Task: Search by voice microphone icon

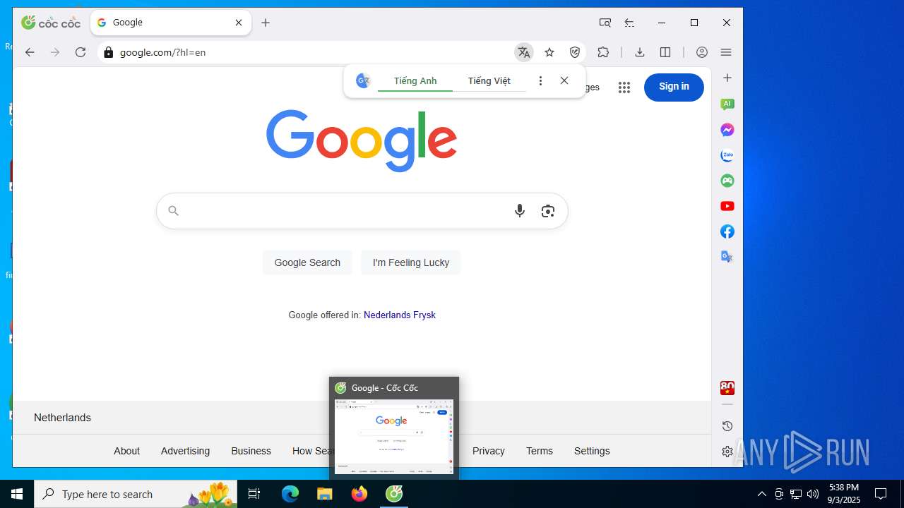Action: [x=520, y=211]
